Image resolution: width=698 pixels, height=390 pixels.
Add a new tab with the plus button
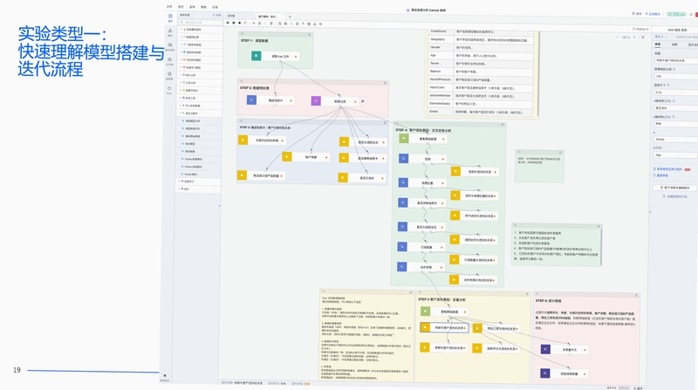290,17
